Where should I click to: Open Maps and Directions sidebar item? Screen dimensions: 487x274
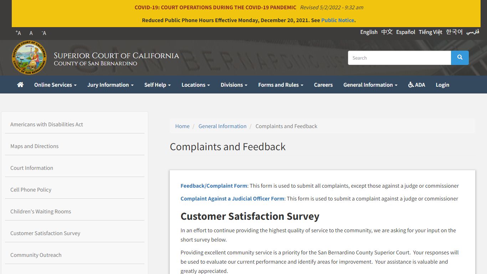(x=75, y=146)
